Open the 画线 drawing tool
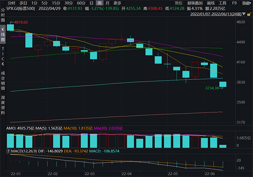This screenshot has height=177, width=253. pos(211,3)
